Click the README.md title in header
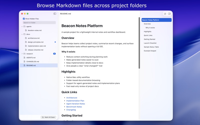Viewport: 200px width, 125px height. (65, 14)
